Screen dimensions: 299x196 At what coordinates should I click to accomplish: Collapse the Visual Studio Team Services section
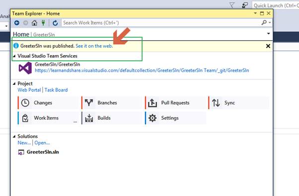click(14, 56)
